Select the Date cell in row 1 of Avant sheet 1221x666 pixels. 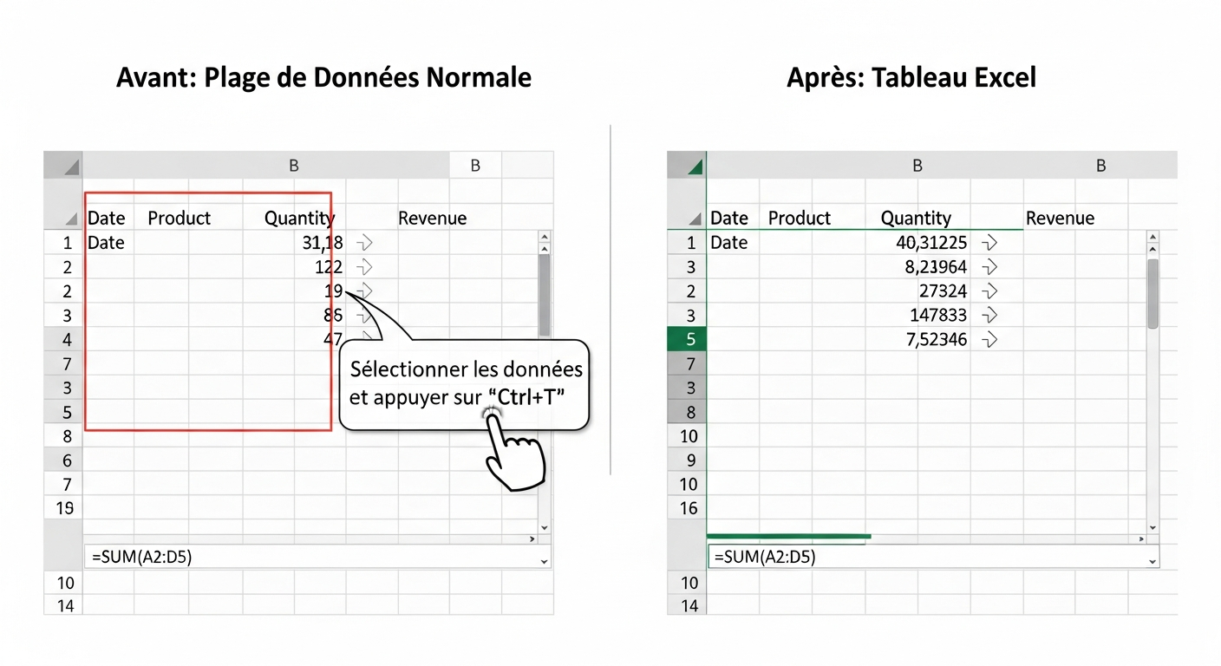[x=107, y=243]
